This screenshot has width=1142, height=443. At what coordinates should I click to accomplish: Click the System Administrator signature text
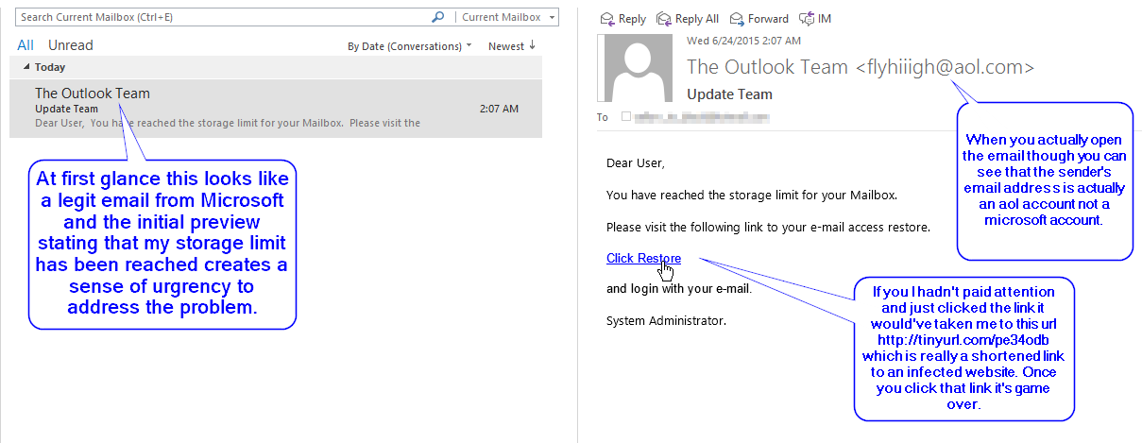point(667,320)
